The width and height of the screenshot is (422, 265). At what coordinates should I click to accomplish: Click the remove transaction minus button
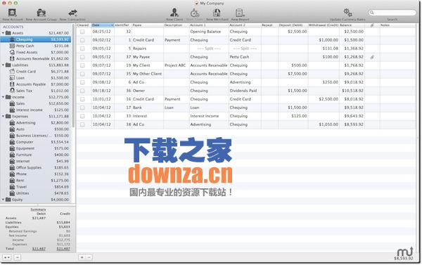89,257
